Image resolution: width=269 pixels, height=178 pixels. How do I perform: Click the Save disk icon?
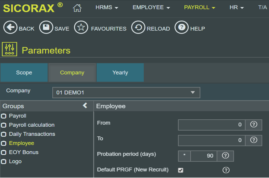(x=46, y=28)
